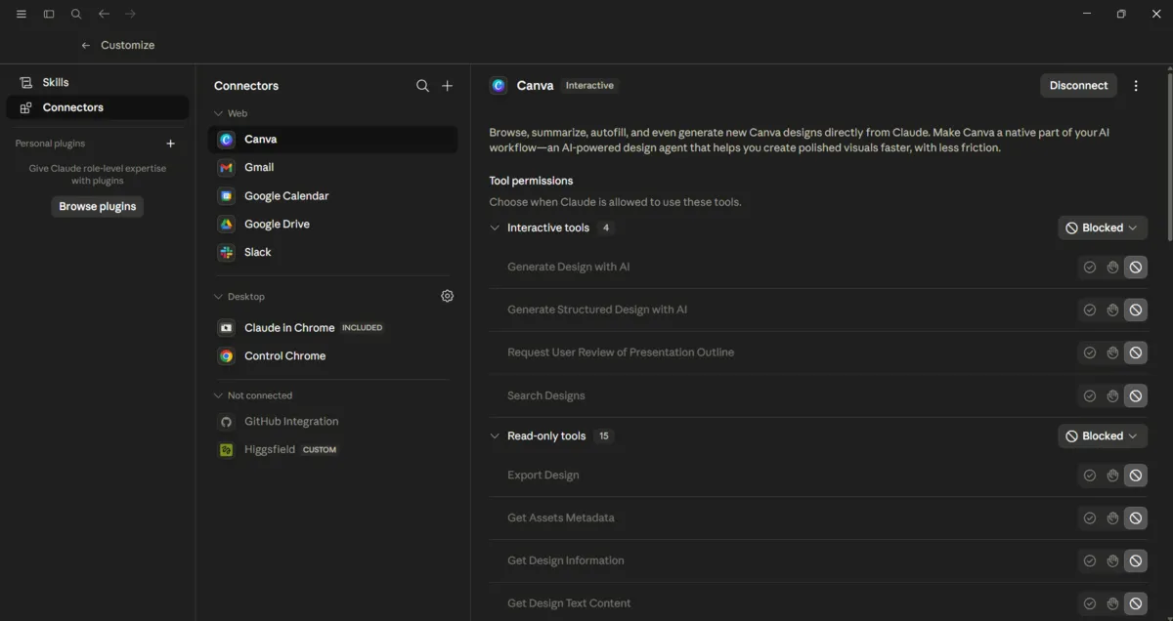Select the Google Drive connector
This screenshot has width=1173, height=621.
pyautogui.click(x=332, y=224)
